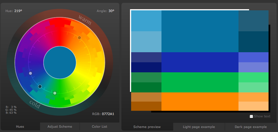Image resolution: width=278 pixels, height=132 pixels.
Task: Click the 'cold' label on the wheel ring
Action: (x=35, y=104)
